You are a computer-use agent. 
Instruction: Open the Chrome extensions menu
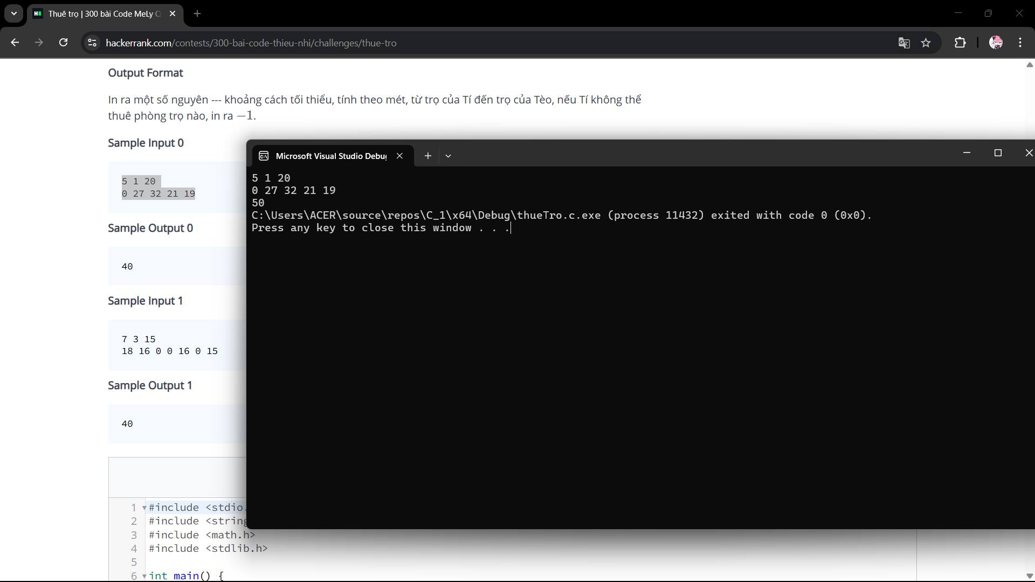coord(960,43)
